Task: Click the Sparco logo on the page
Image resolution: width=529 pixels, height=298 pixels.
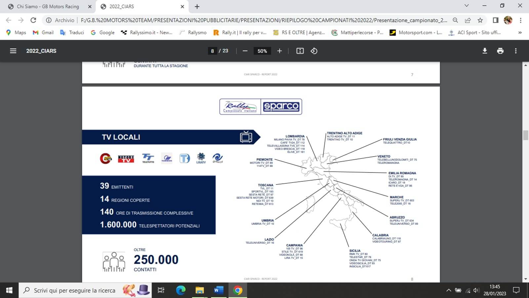Action: [281, 107]
